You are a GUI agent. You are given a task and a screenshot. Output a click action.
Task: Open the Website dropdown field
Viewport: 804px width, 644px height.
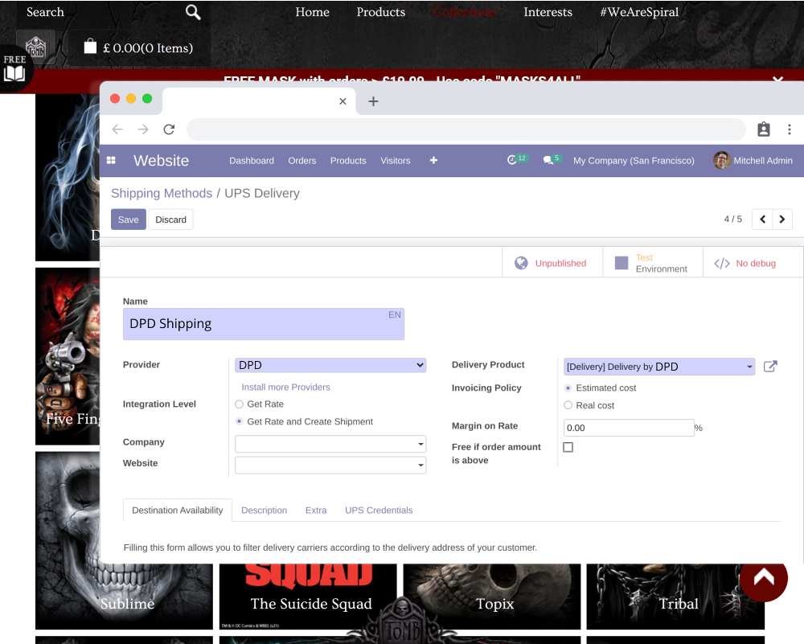(330, 465)
